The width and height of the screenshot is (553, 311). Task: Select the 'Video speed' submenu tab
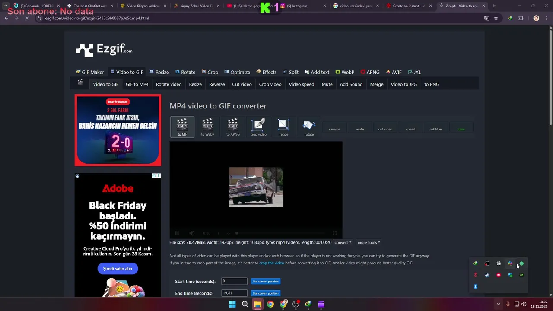[x=302, y=84]
